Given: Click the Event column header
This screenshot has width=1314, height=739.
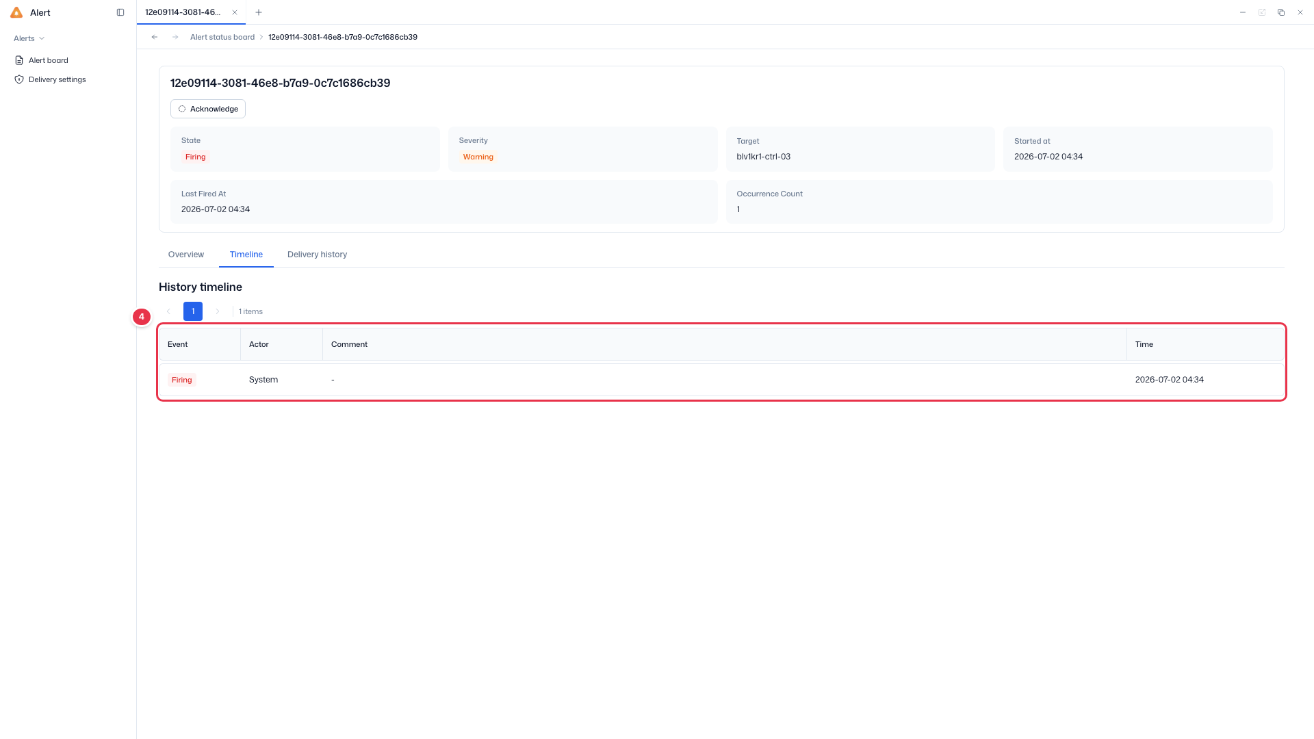Looking at the screenshot, I should pyautogui.click(x=200, y=344).
